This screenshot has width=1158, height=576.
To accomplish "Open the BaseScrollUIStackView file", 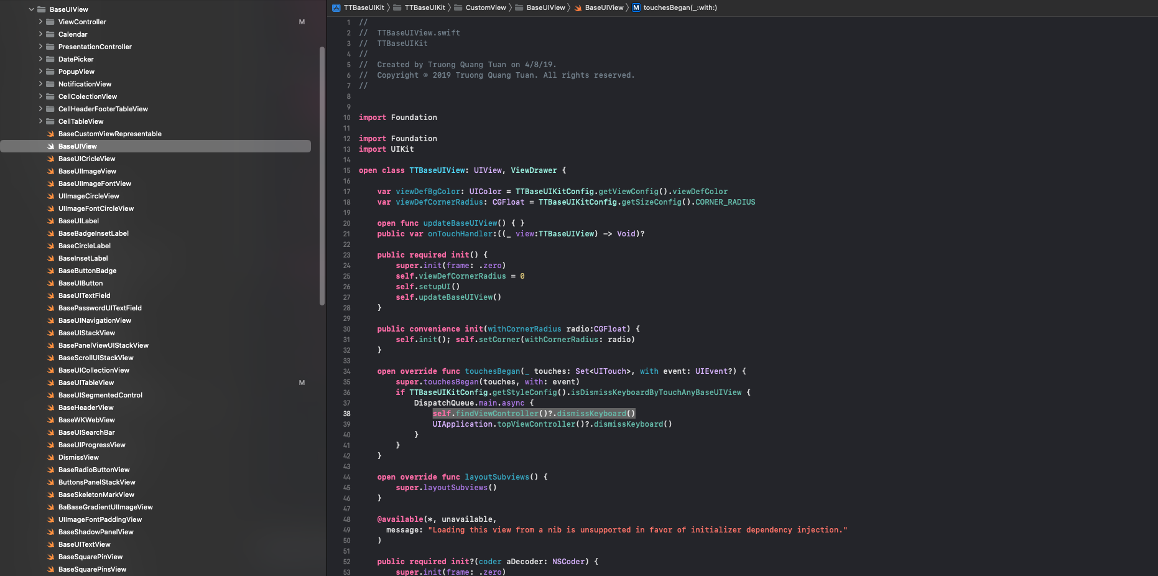I will tap(96, 358).
